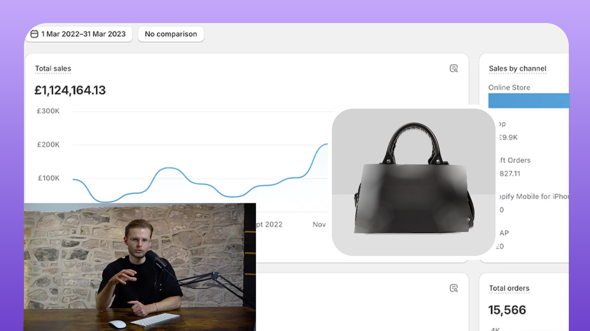This screenshot has width=590, height=331.
Task: Click the £300K axis label
Action: [48, 111]
